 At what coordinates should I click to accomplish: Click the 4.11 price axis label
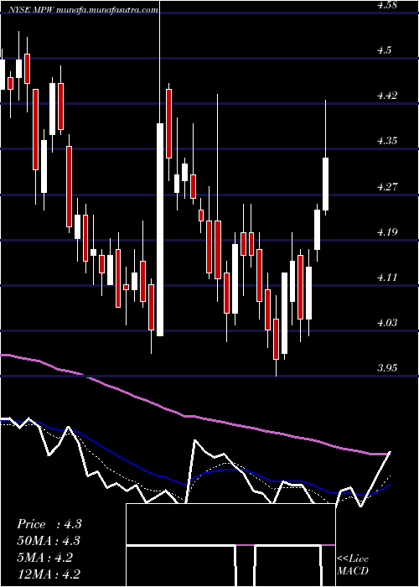coord(386,278)
